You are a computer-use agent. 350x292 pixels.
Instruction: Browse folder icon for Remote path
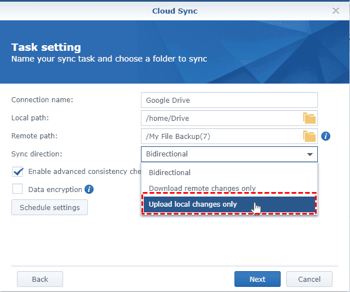point(309,136)
